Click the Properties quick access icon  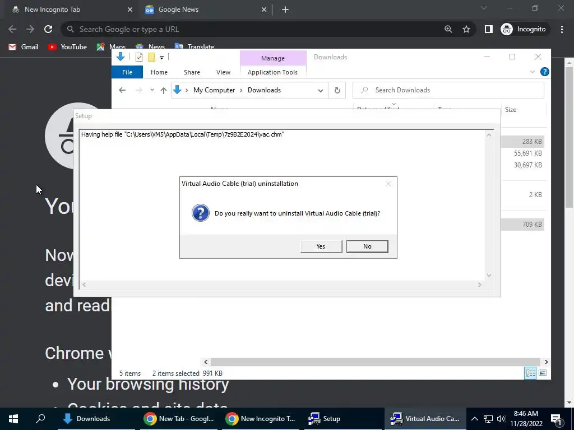point(139,57)
